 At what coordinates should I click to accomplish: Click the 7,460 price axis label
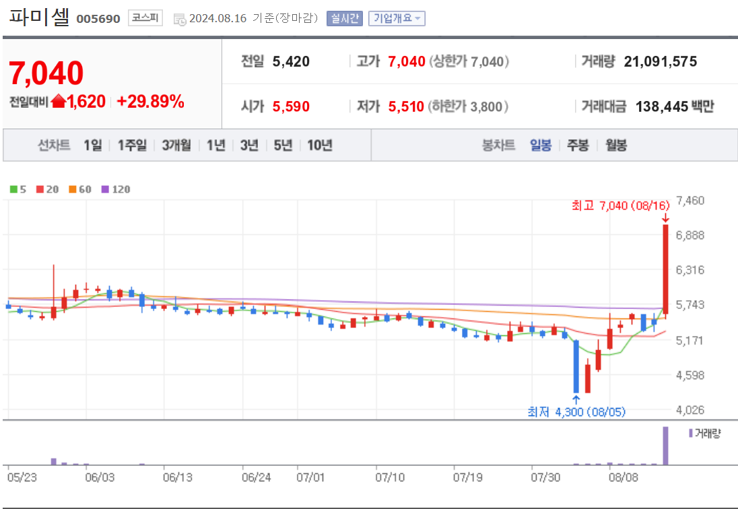[x=690, y=201]
